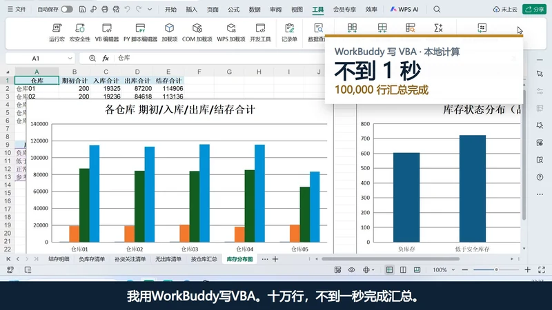
Task: Open the 宏安全性 macro security settings
Action: tap(80, 32)
